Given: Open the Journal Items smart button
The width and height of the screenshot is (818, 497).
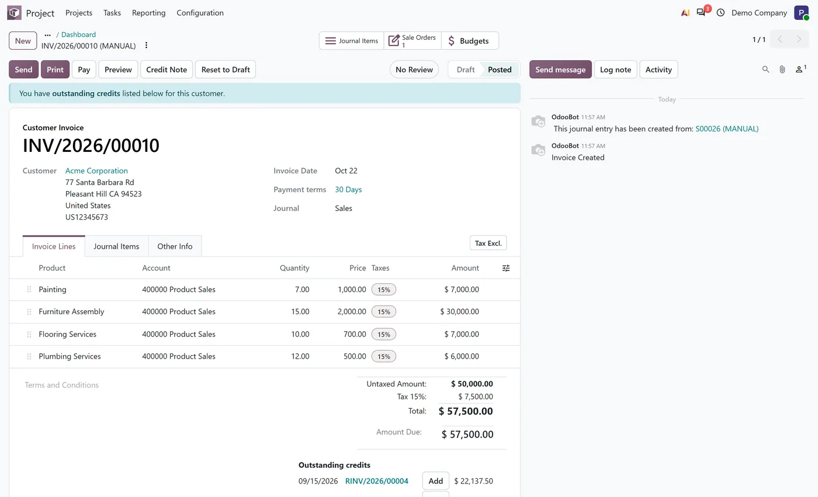Looking at the screenshot, I should point(352,41).
